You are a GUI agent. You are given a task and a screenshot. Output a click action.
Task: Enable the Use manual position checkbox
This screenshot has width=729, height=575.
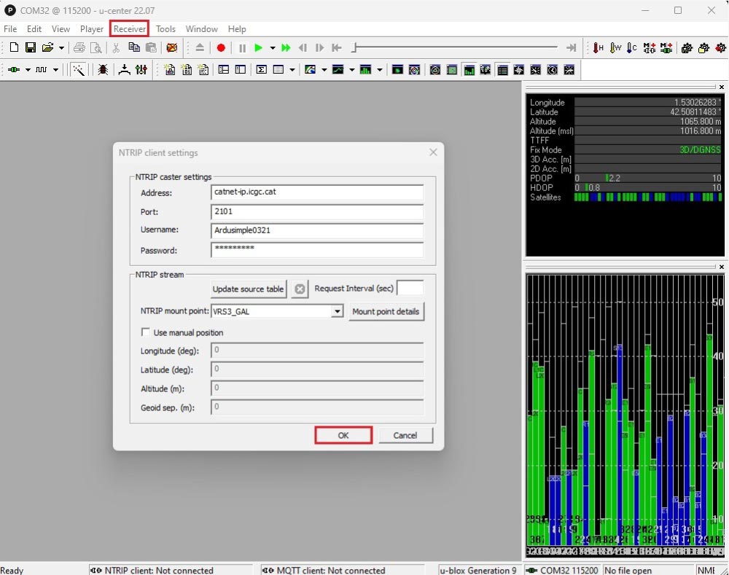(x=146, y=332)
